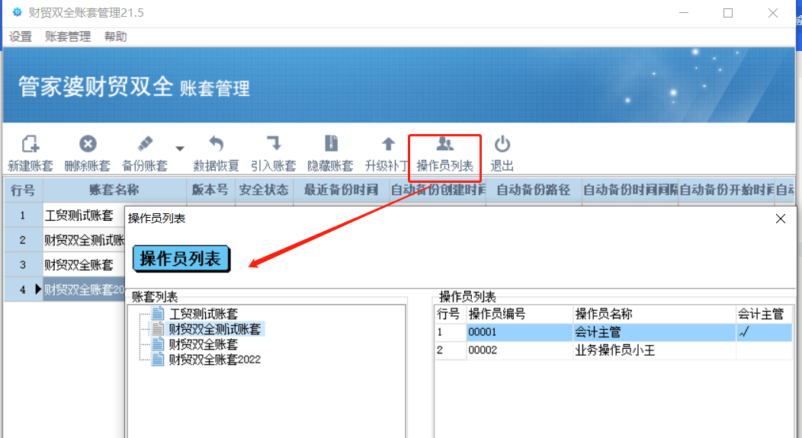Click the 操作员名称 column header
This screenshot has height=438, width=802.
[654, 314]
